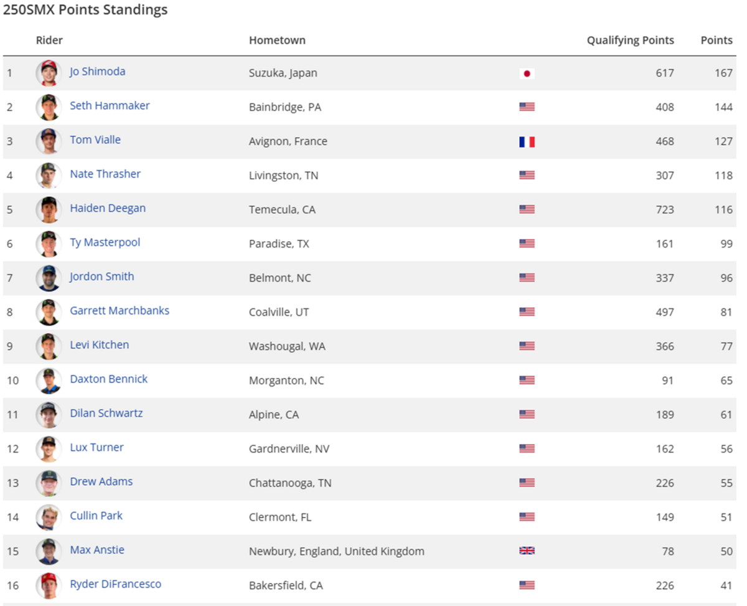Image resolution: width=747 pixels, height=606 pixels.
Task: Click Seth Hammaker's rider avatar photo
Action: pos(48,107)
